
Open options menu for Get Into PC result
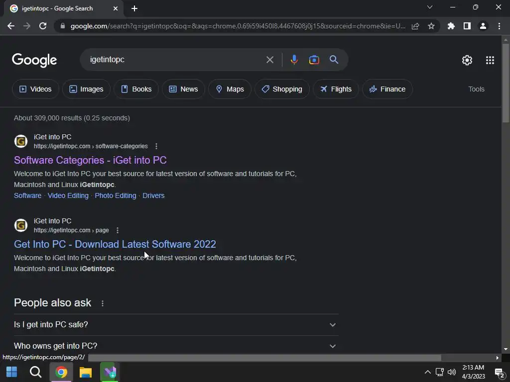click(x=118, y=230)
